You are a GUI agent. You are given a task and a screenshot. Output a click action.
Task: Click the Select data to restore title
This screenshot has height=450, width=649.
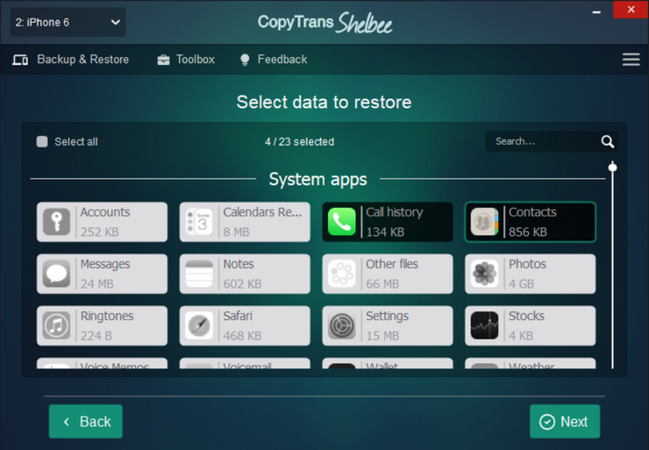(324, 103)
